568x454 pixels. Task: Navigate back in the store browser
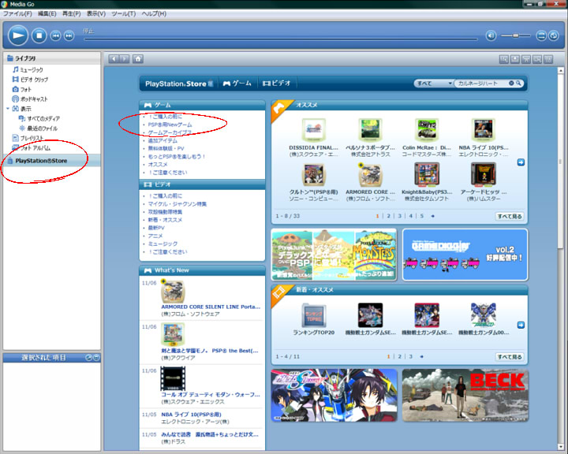tap(114, 58)
